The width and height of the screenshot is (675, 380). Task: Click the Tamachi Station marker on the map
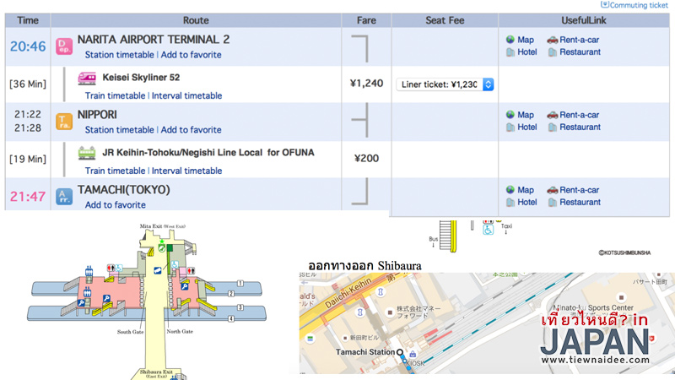pyautogui.click(x=400, y=352)
